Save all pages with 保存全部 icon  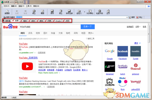(x=69, y=12)
